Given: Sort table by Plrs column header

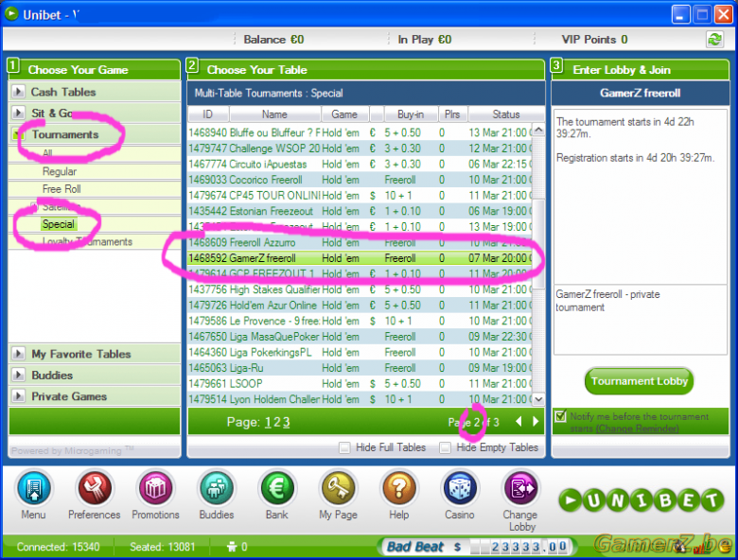Looking at the screenshot, I should pyautogui.click(x=452, y=114).
